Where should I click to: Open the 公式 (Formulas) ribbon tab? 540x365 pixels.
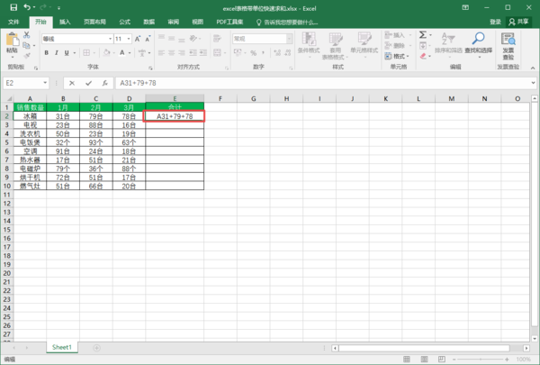click(124, 21)
